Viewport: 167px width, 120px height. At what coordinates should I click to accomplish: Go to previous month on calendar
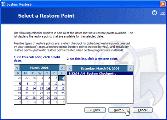17,68
